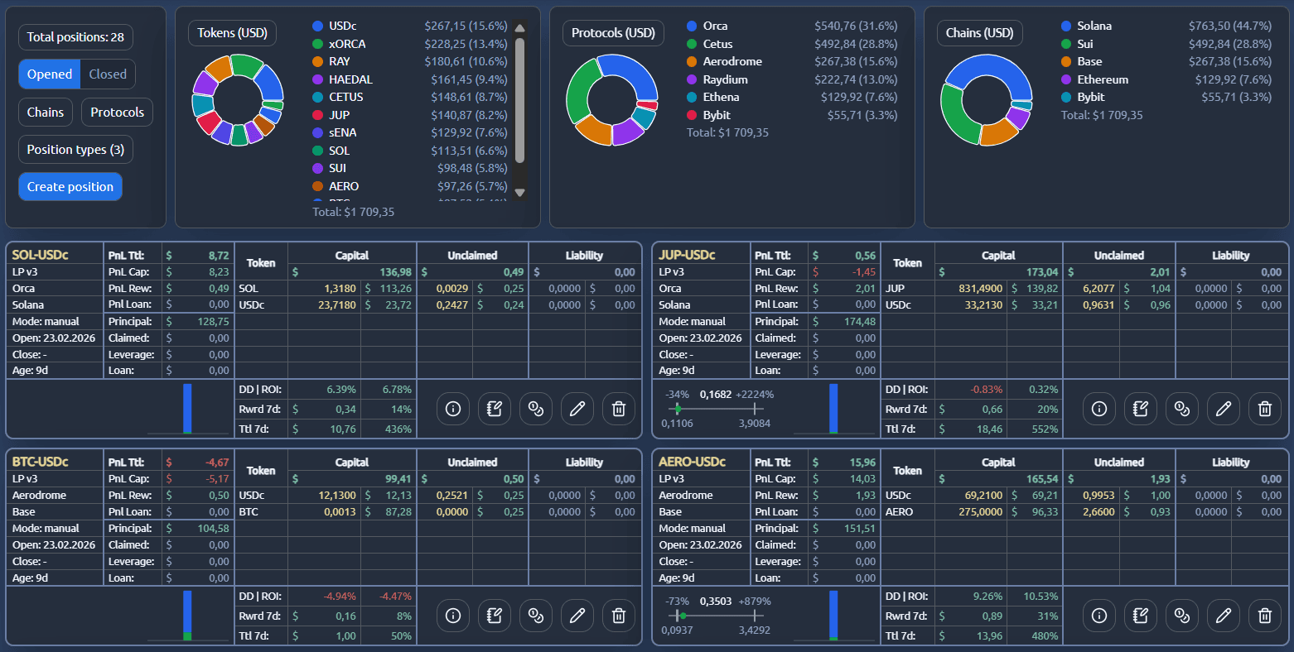The height and width of the screenshot is (652, 1294).
Task: Open notes icon on JUP-USDc card
Action: point(1141,409)
